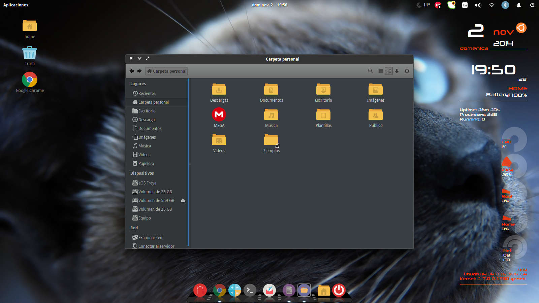Click the down-arrow dropdown in the toolbar
Image resolution: width=539 pixels, height=303 pixels.
(x=397, y=71)
